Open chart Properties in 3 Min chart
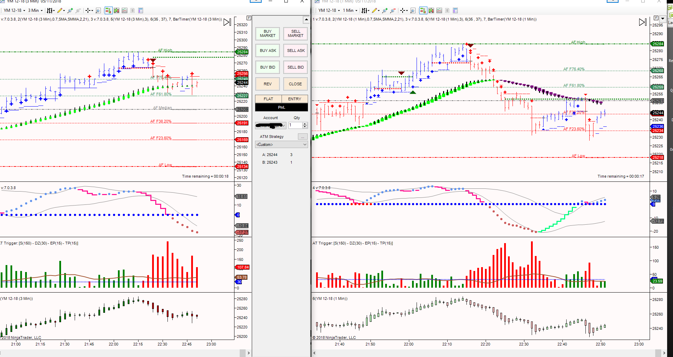This screenshot has width=673, height=357. pyautogui.click(x=141, y=10)
